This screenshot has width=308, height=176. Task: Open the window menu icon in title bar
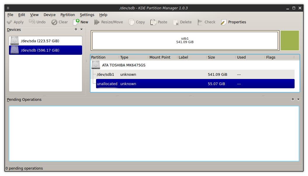coord(8,8)
